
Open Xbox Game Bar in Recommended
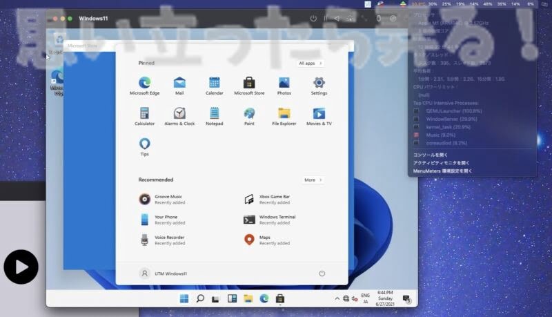click(267, 200)
